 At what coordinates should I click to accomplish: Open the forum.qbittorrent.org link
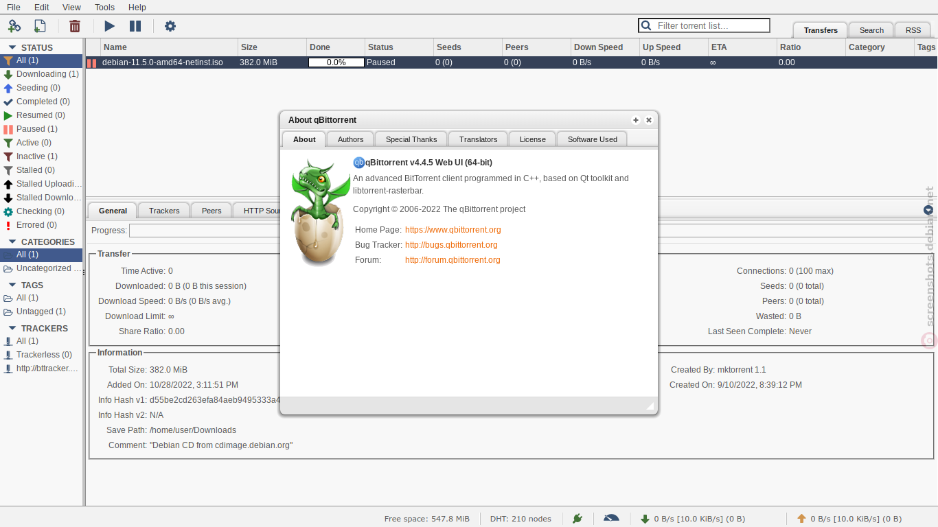tap(453, 260)
